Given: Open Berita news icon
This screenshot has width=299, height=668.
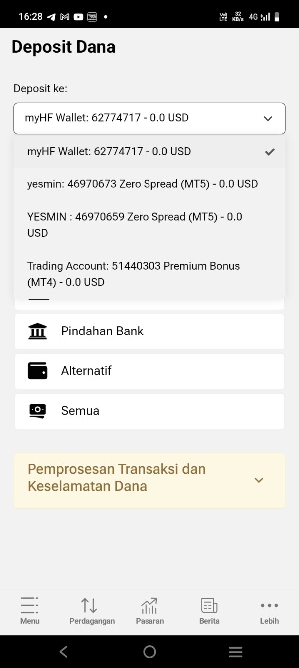Looking at the screenshot, I should point(209,605).
